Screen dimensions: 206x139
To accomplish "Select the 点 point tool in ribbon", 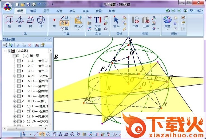I will (55, 23).
